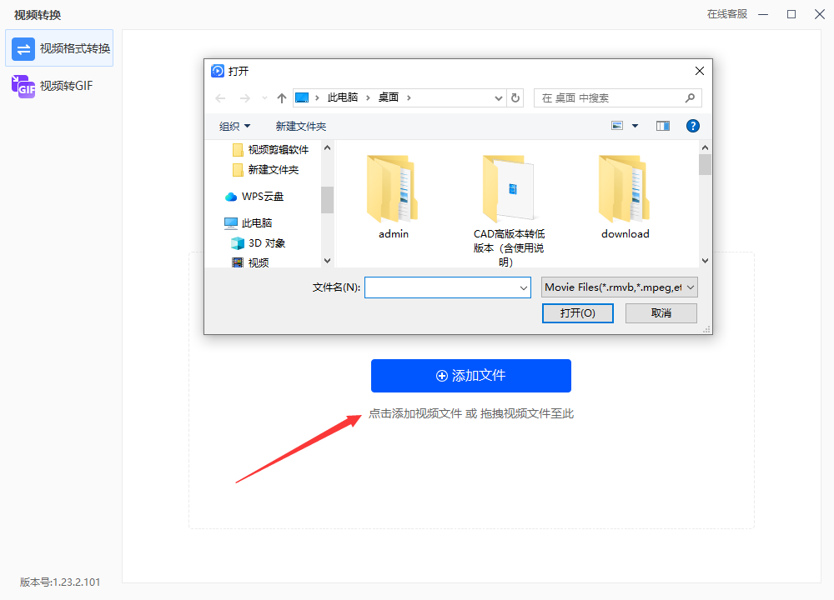Toggle the preview pane icon
The width and height of the screenshot is (834, 600).
pos(663,126)
